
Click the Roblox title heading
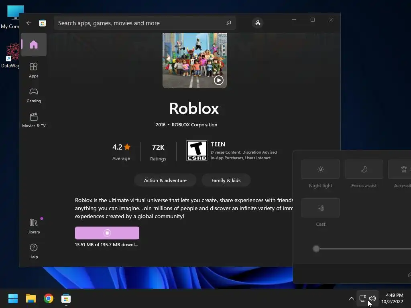[194, 108]
